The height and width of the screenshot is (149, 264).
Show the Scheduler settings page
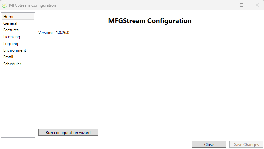click(12, 64)
